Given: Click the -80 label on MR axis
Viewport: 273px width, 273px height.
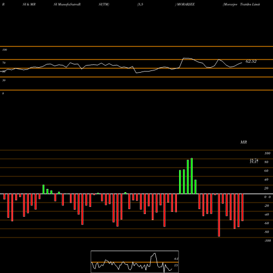Looking at the screenshot, I should click(x=266, y=232).
